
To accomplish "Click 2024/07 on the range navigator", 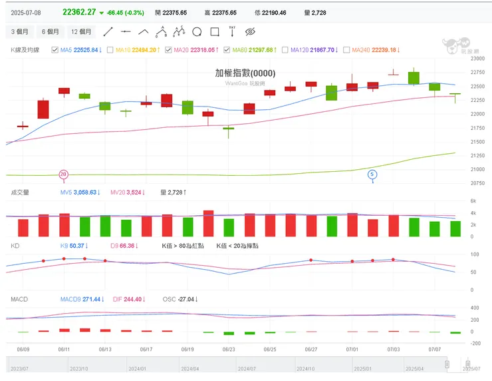I will click(x=247, y=369).
